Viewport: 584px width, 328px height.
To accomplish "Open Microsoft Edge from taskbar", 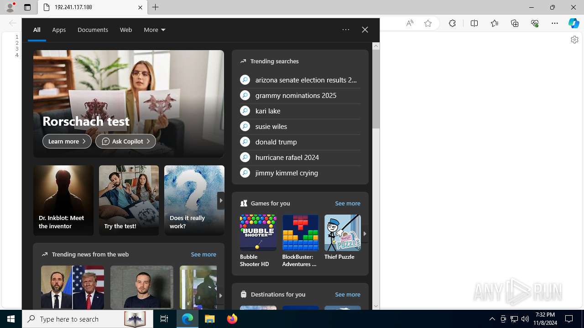I will 188,319.
